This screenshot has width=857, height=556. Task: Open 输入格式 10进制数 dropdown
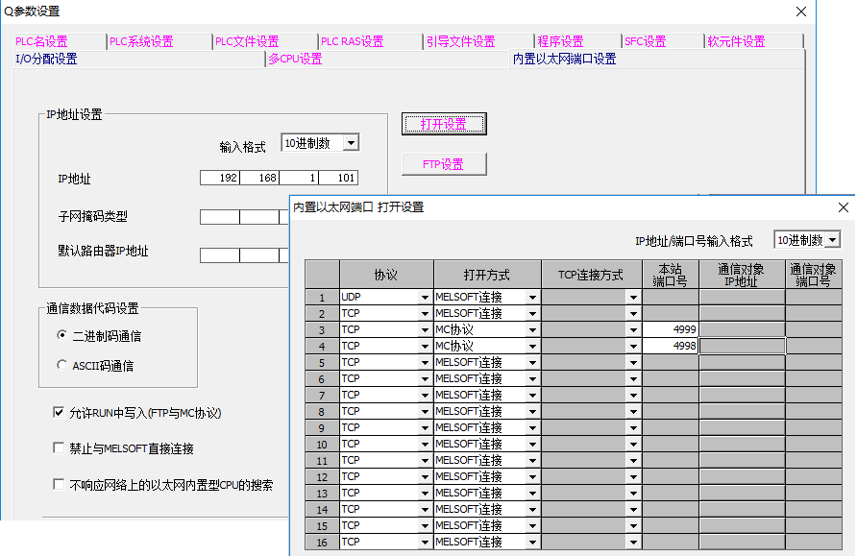(351, 143)
